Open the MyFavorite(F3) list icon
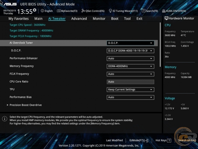Viewport: 198px width, 149px height. tap(58, 11)
